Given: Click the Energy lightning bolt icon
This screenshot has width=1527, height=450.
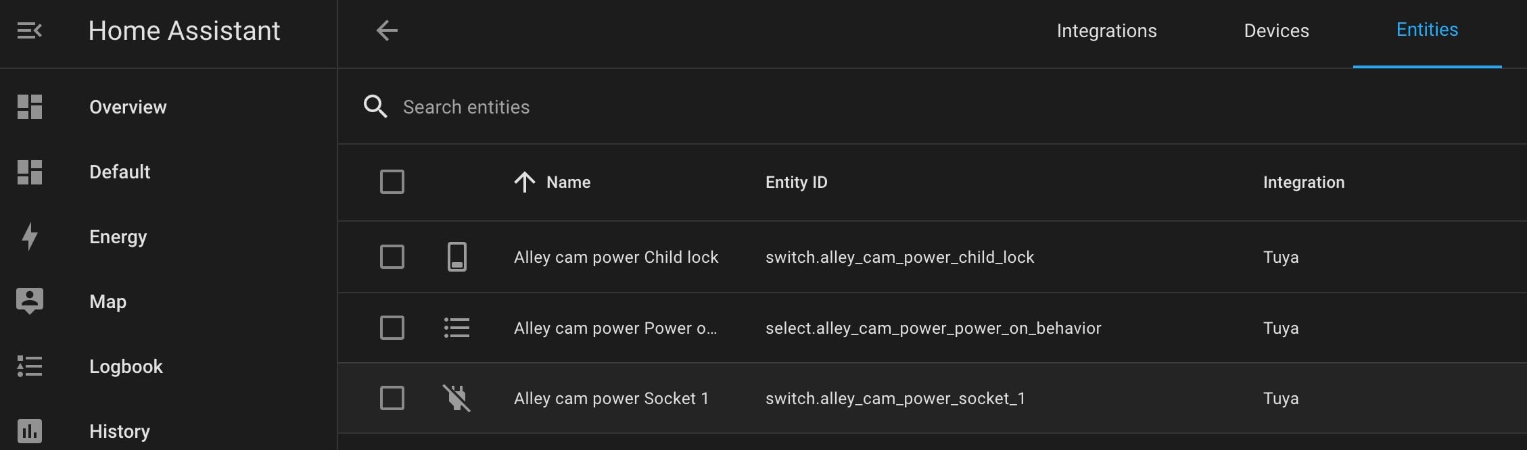Looking at the screenshot, I should pyautogui.click(x=30, y=236).
